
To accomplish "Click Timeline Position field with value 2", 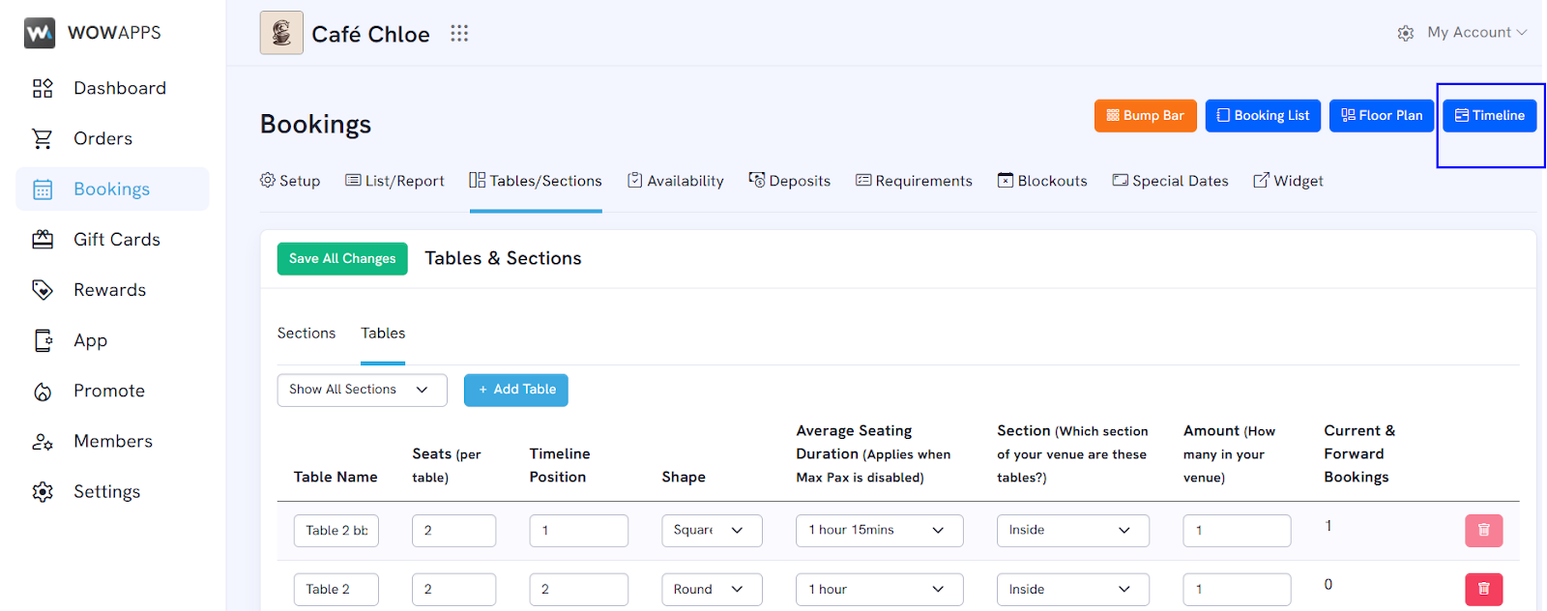I will click(578, 590).
